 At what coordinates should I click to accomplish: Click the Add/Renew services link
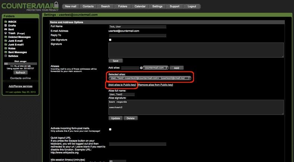pyautogui.click(x=20, y=86)
